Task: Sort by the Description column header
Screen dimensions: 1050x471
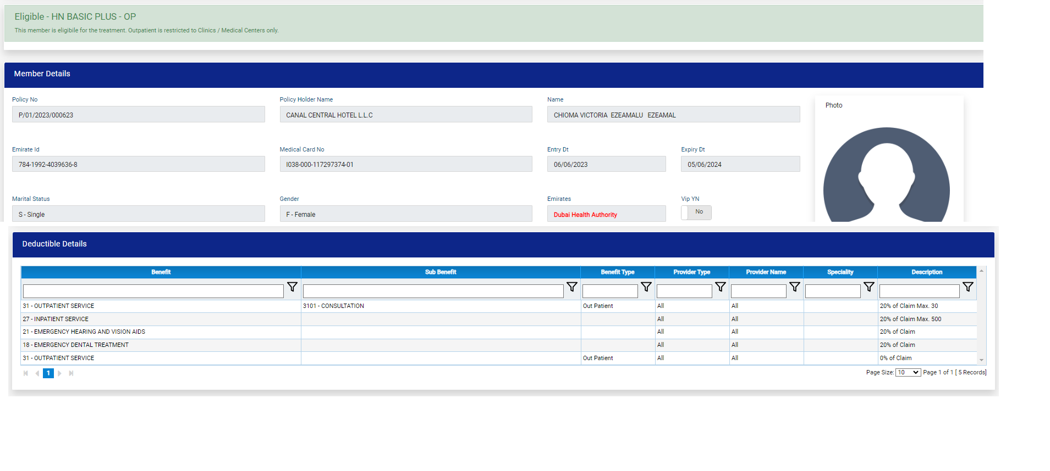Action: (926, 272)
